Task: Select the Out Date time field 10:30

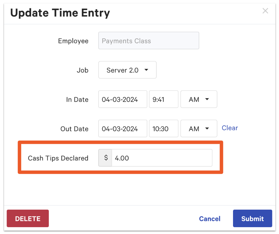Action: pos(163,129)
